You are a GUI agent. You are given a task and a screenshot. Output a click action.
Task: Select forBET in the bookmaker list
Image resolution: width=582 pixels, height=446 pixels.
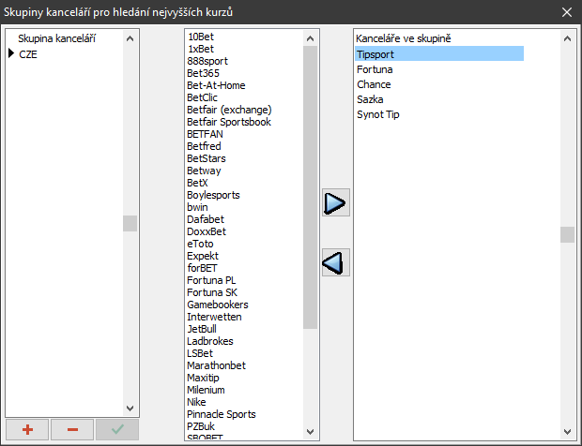pos(202,268)
